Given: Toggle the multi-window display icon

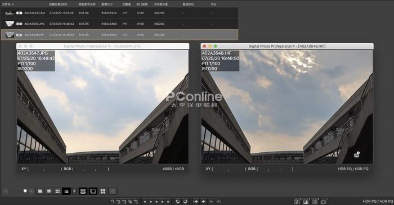Looking at the screenshot, I should tap(93, 191).
